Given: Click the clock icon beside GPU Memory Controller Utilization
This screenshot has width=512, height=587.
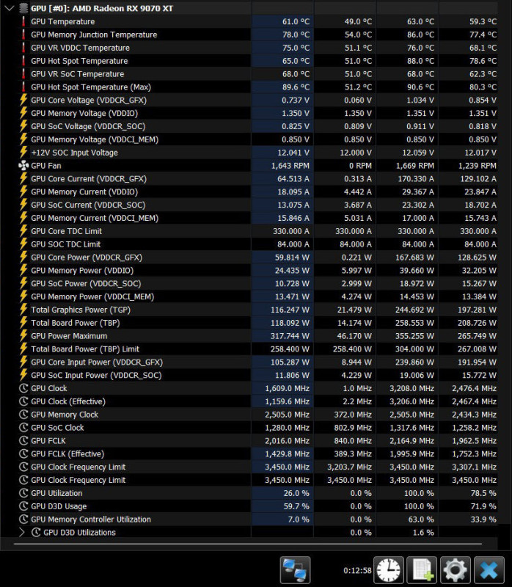Looking at the screenshot, I should [23, 519].
